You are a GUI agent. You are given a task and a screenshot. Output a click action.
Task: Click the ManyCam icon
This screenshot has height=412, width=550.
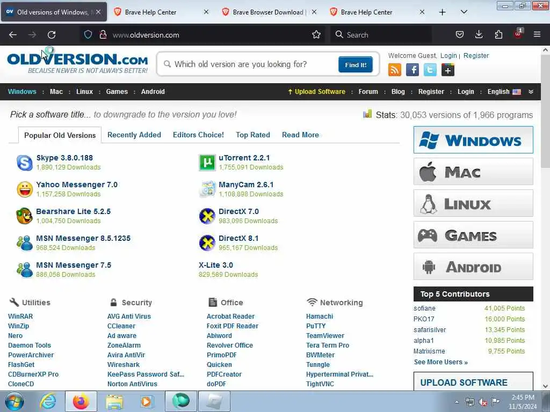[207, 189]
